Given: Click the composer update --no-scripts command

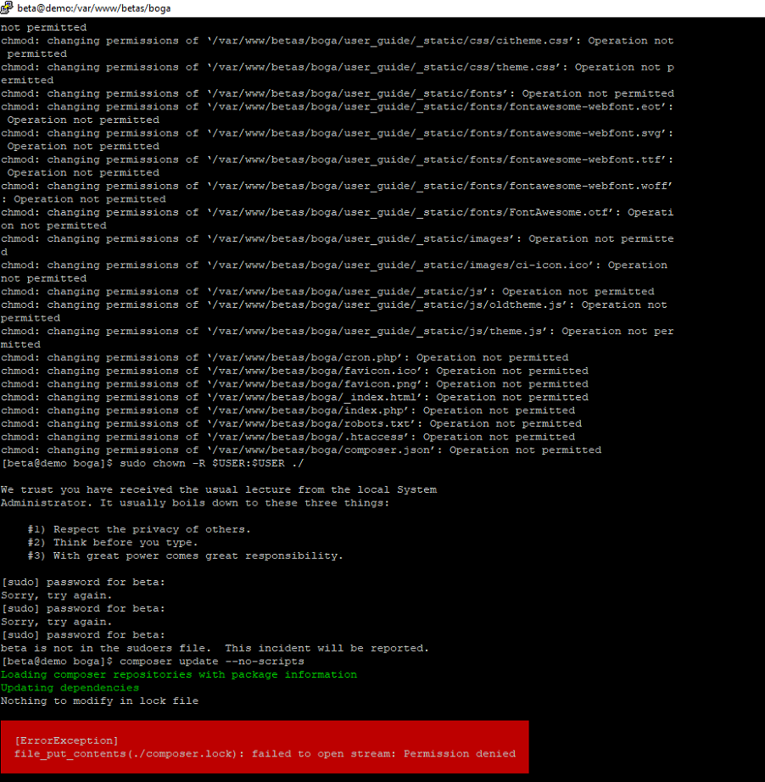Looking at the screenshot, I should (212, 661).
